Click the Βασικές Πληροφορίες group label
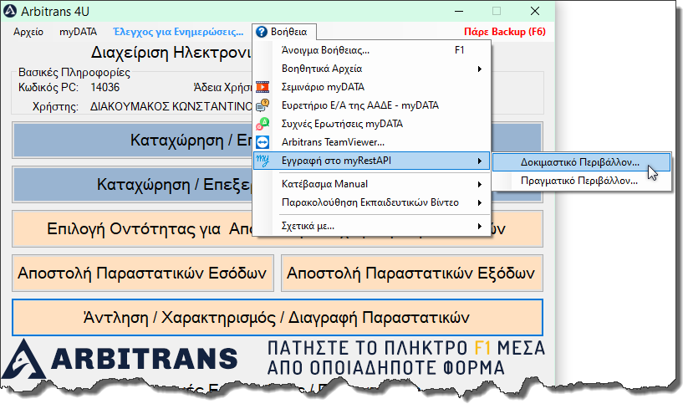The height and width of the screenshot is (404, 683). pos(74,72)
